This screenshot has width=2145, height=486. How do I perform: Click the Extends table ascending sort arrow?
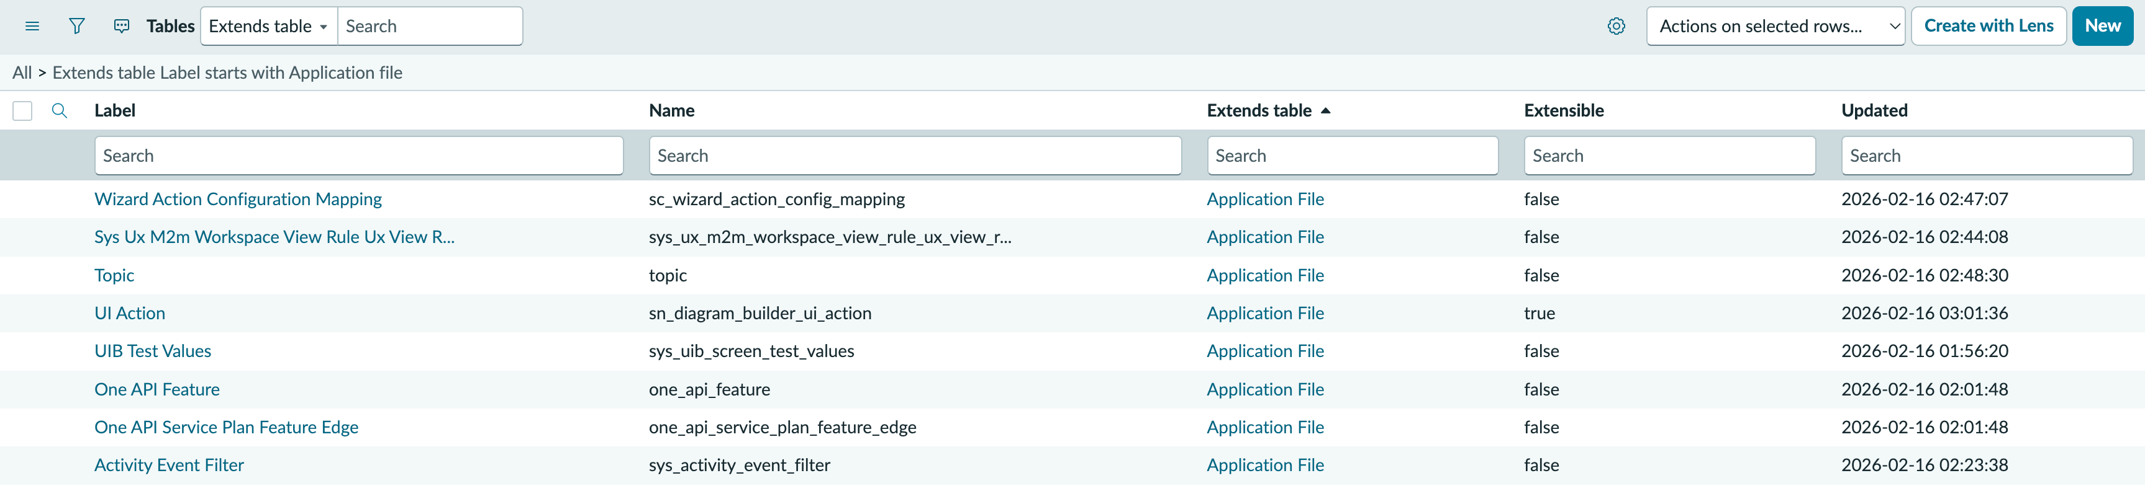tap(1326, 110)
